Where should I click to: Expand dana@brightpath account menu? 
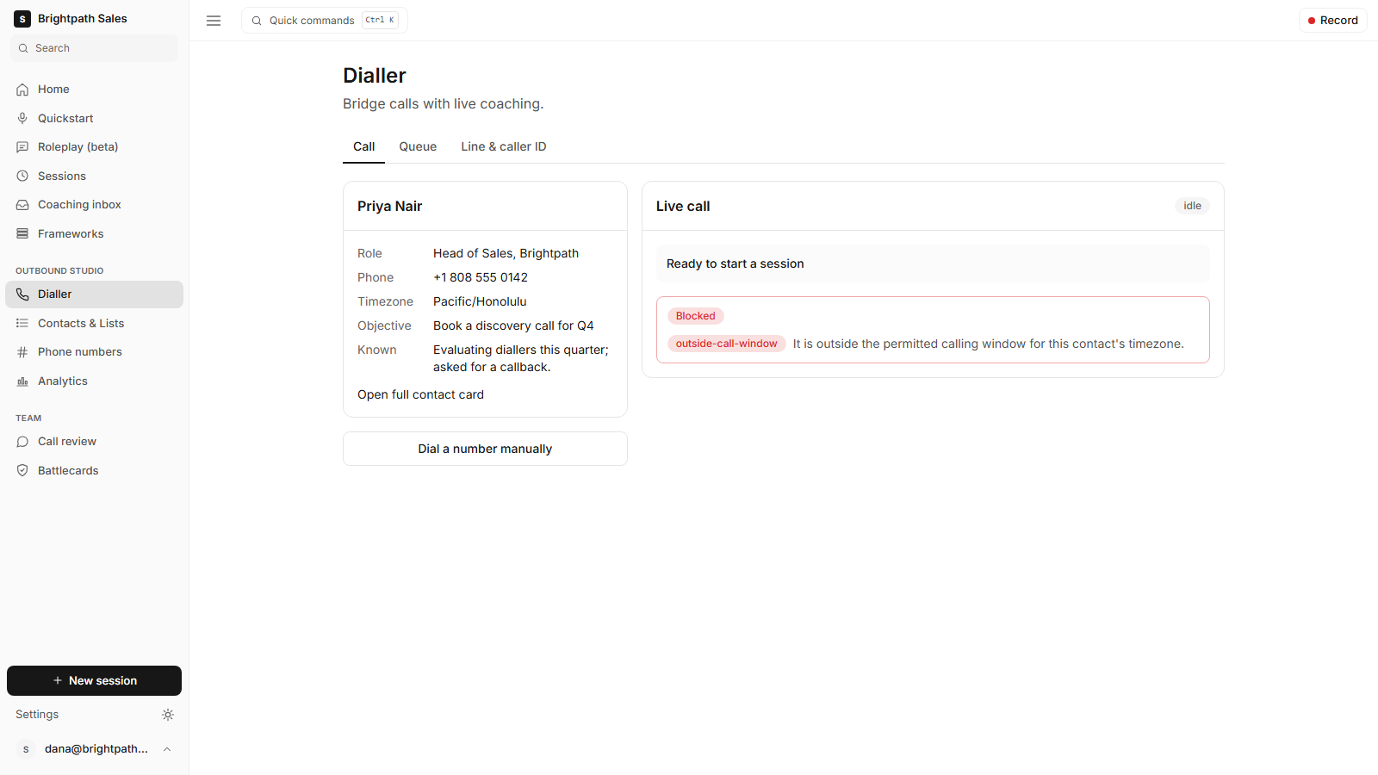click(94, 749)
